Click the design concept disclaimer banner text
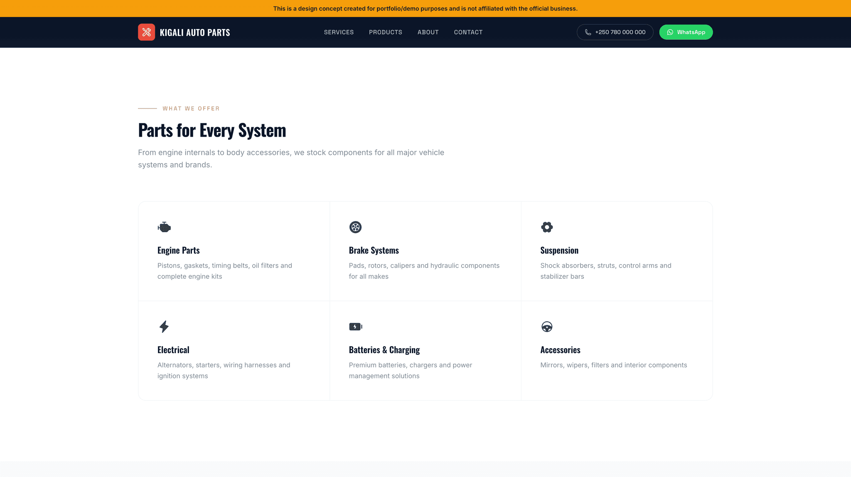 click(425, 8)
